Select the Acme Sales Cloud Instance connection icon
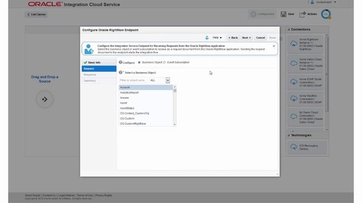Image resolution: width=362 pixels, height=203 pixels. (x=294, y=63)
